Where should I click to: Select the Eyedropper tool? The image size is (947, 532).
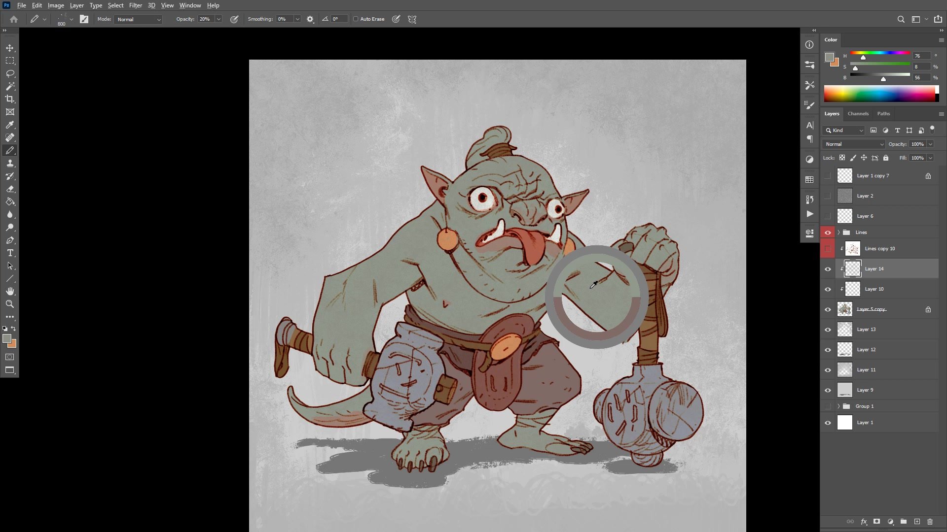[10, 125]
